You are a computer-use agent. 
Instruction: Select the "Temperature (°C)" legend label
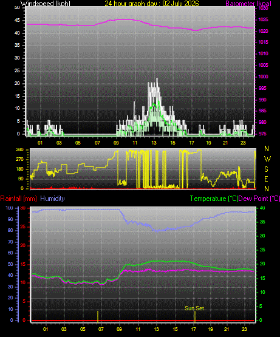click(x=214, y=199)
